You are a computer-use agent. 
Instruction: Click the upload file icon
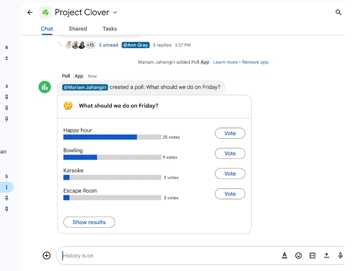point(326,255)
